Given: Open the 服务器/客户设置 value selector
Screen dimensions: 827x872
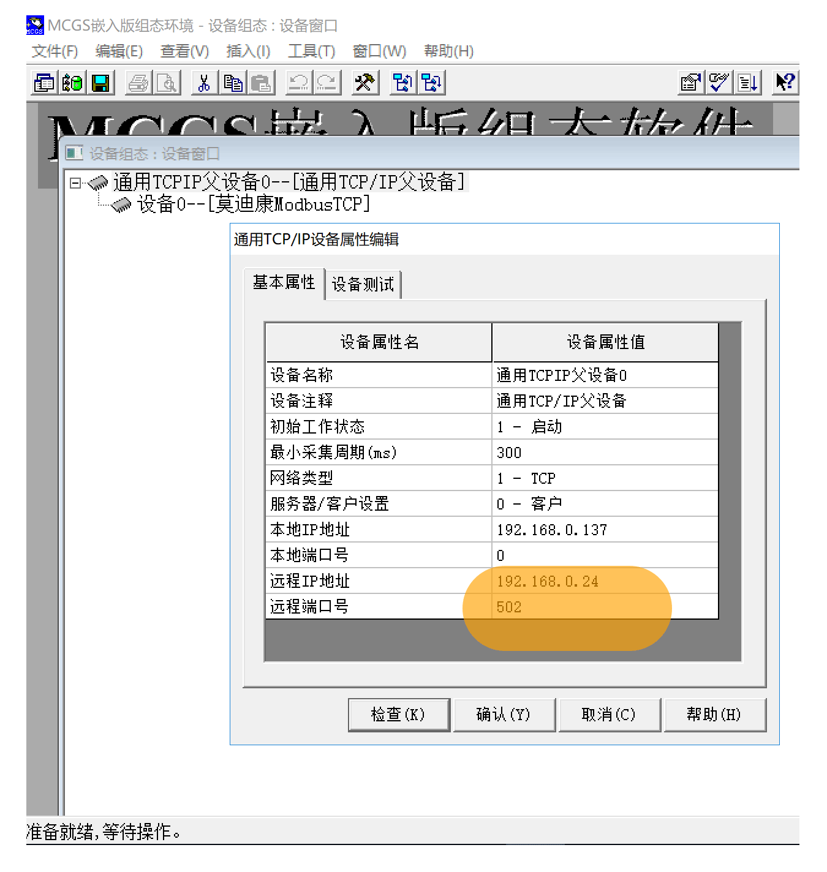Looking at the screenshot, I should click(x=606, y=504).
